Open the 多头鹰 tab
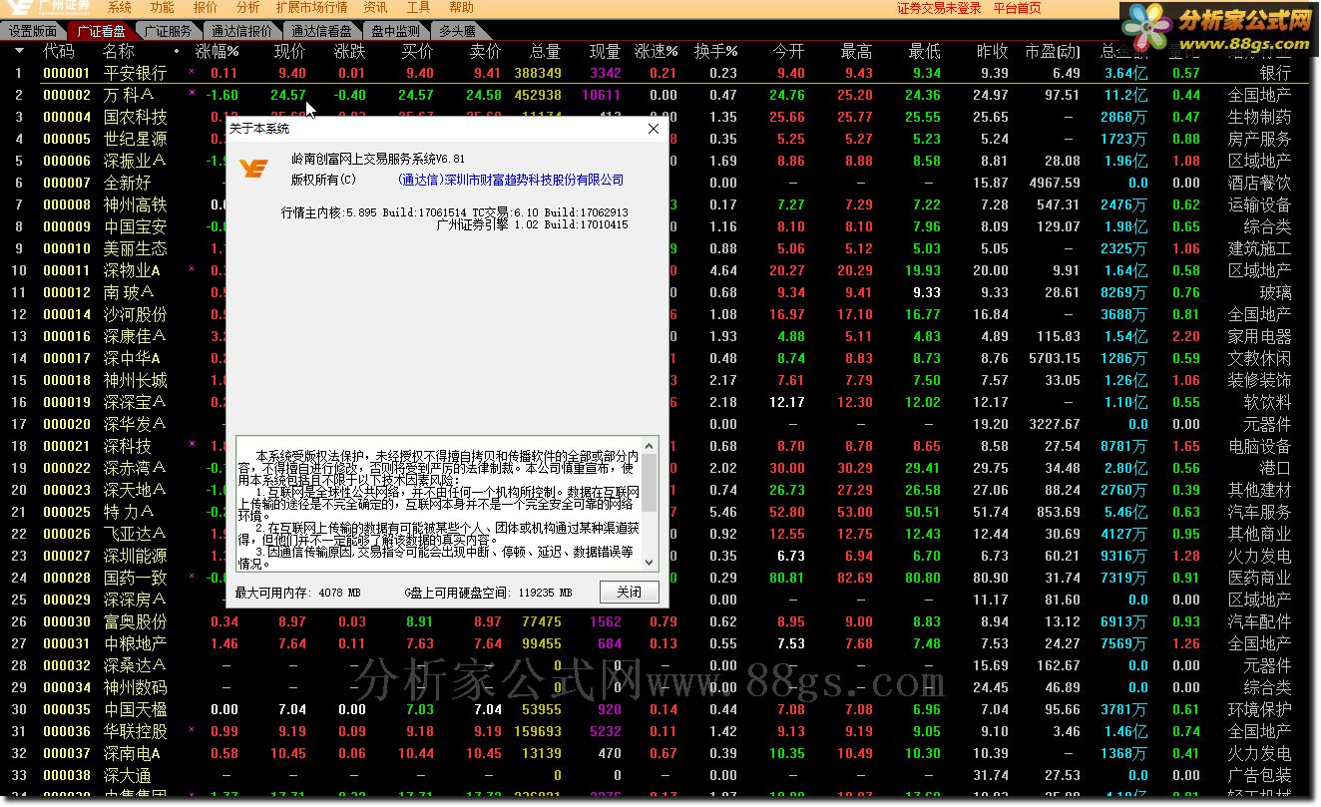The height and width of the screenshot is (807, 1321). (457, 31)
